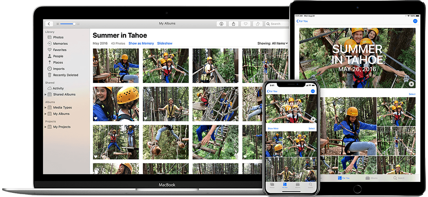428x197 pixels.
Task: Adjust the thumbnail zoom slider
Action: pos(67,24)
